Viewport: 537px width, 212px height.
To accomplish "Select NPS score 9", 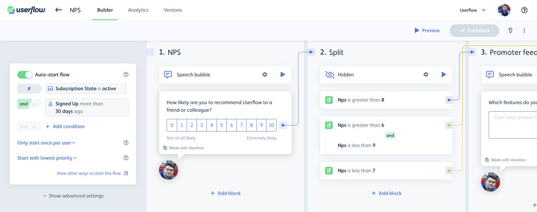I will 261,125.
